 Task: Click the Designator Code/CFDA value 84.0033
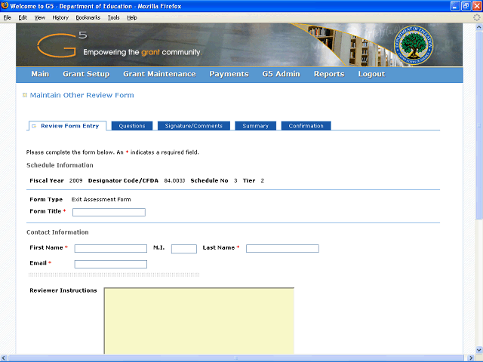pos(174,181)
